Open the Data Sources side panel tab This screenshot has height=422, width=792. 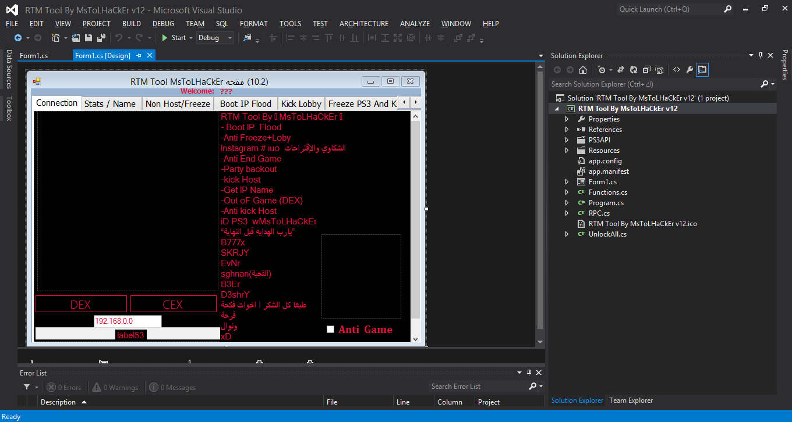[x=9, y=69]
